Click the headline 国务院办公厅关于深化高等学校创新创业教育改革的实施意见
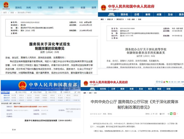 point(146,51)
